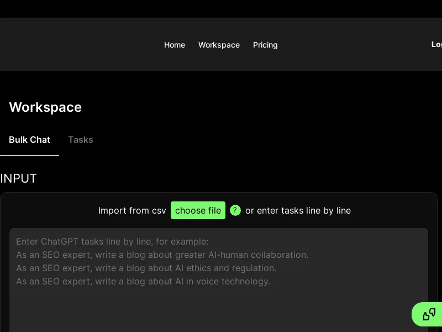Select the Bulk Chat tab

point(30,139)
